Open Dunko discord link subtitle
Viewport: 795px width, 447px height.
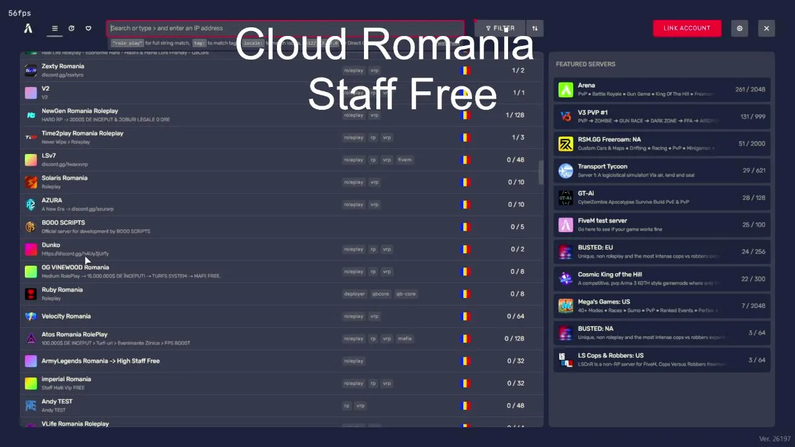75,253
